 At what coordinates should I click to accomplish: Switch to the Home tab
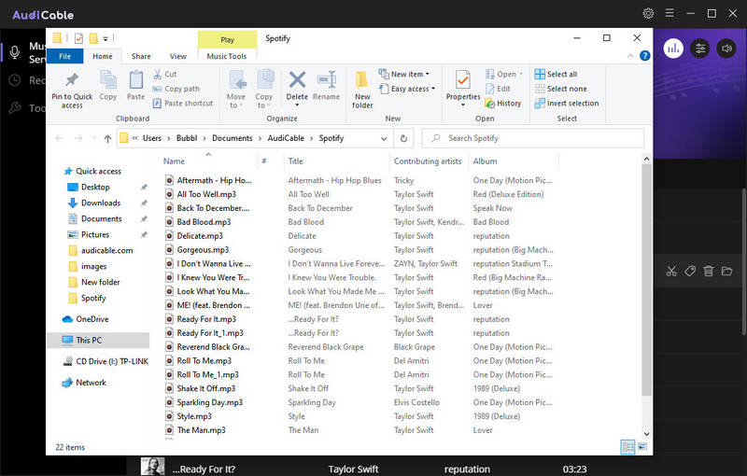point(103,56)
